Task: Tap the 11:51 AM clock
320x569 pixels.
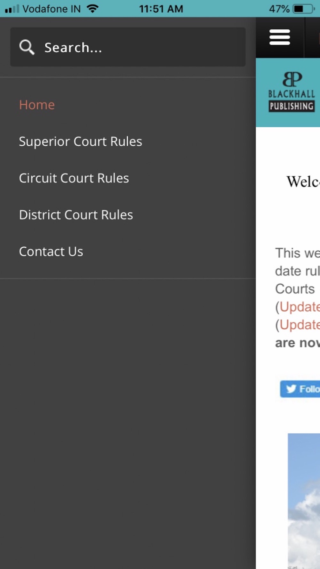Action: pos(161,9)
